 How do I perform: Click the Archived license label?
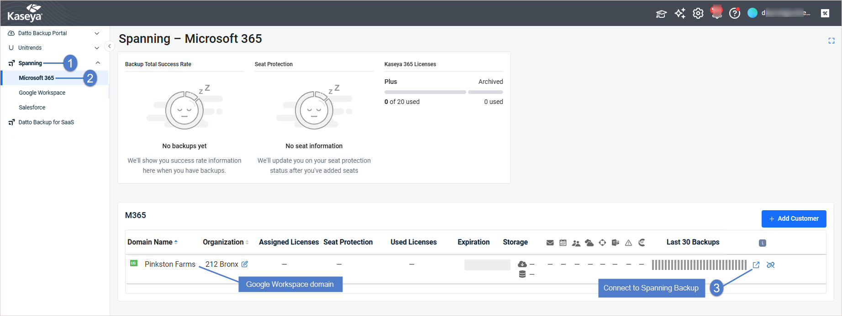[x=491, y=82]
